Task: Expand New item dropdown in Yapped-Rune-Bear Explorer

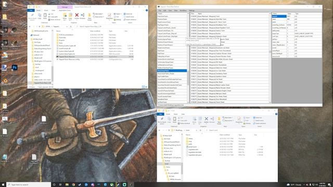Action: click(x=98, y=14)
